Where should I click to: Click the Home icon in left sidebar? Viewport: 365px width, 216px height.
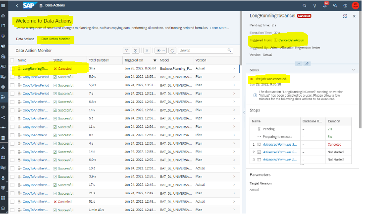click(x=3, y=16)
